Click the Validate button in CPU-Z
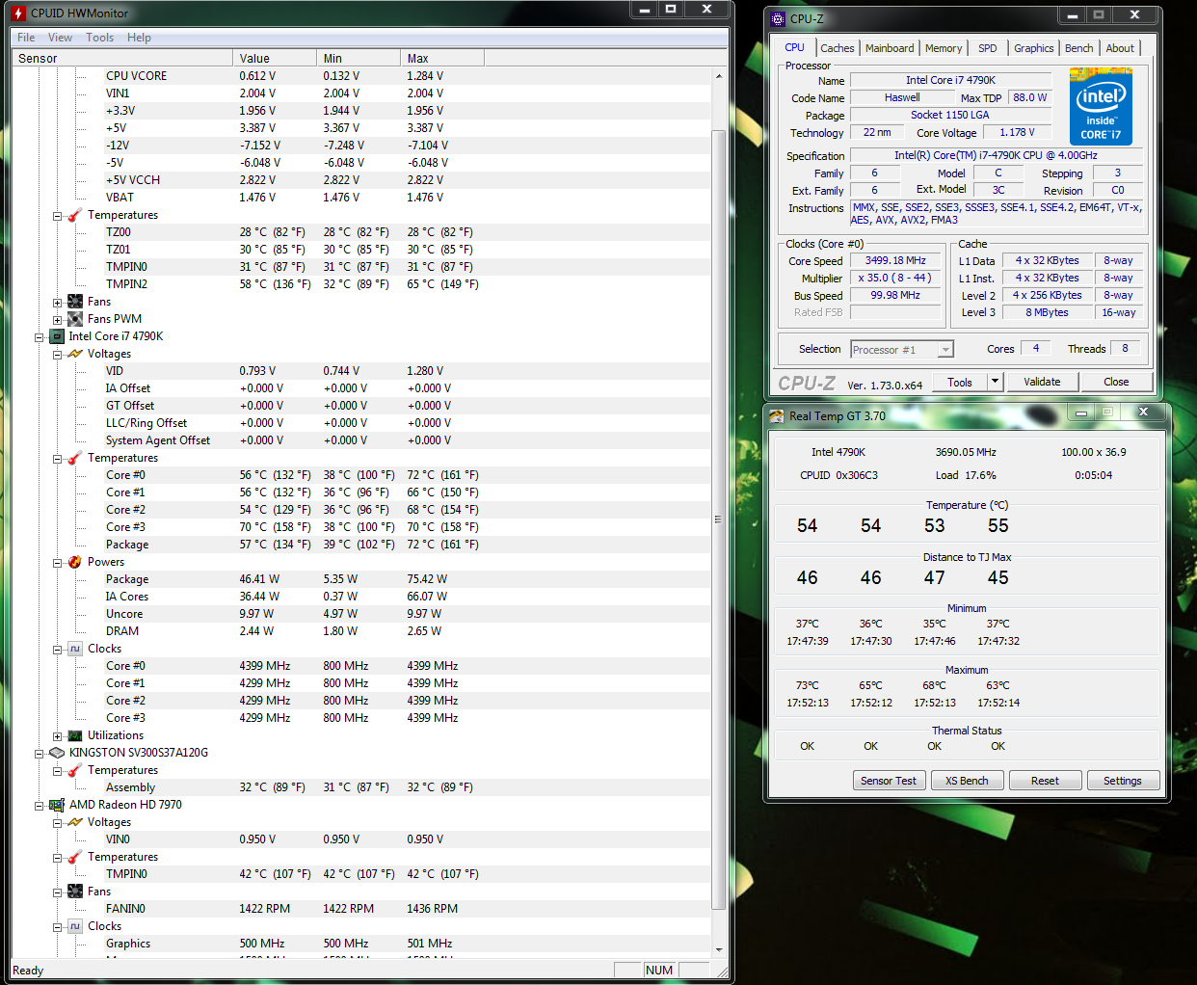The width and height of the screenshot is (1197, 985). (1042, 382)
